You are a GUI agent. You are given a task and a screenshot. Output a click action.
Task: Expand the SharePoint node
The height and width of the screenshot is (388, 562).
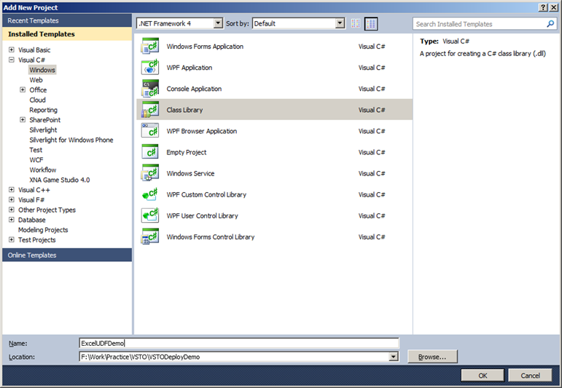point(23,119)
